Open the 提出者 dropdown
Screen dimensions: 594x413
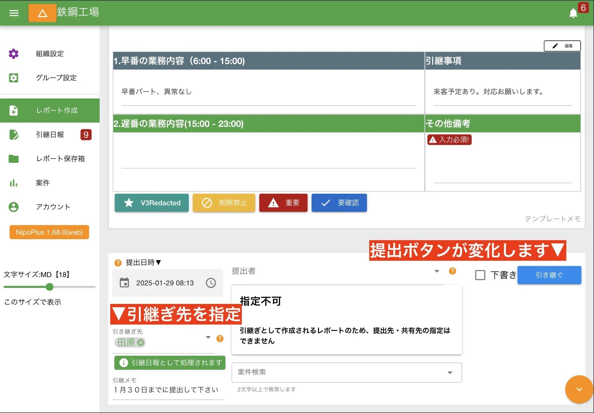(x=436, y=271)
